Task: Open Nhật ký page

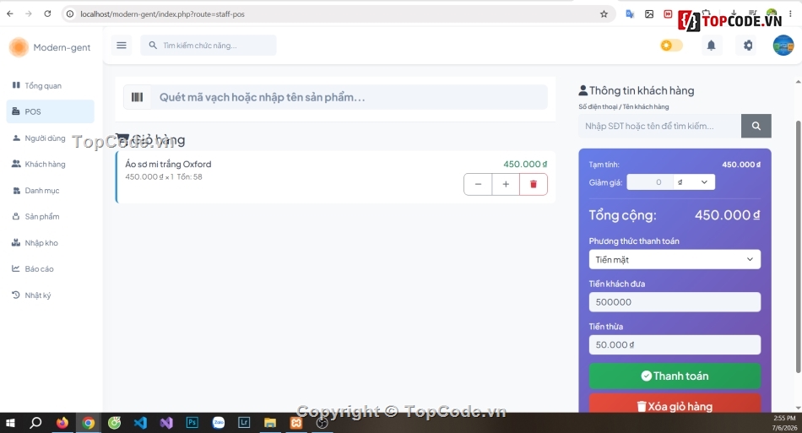Action: click(x=50, y=295)
